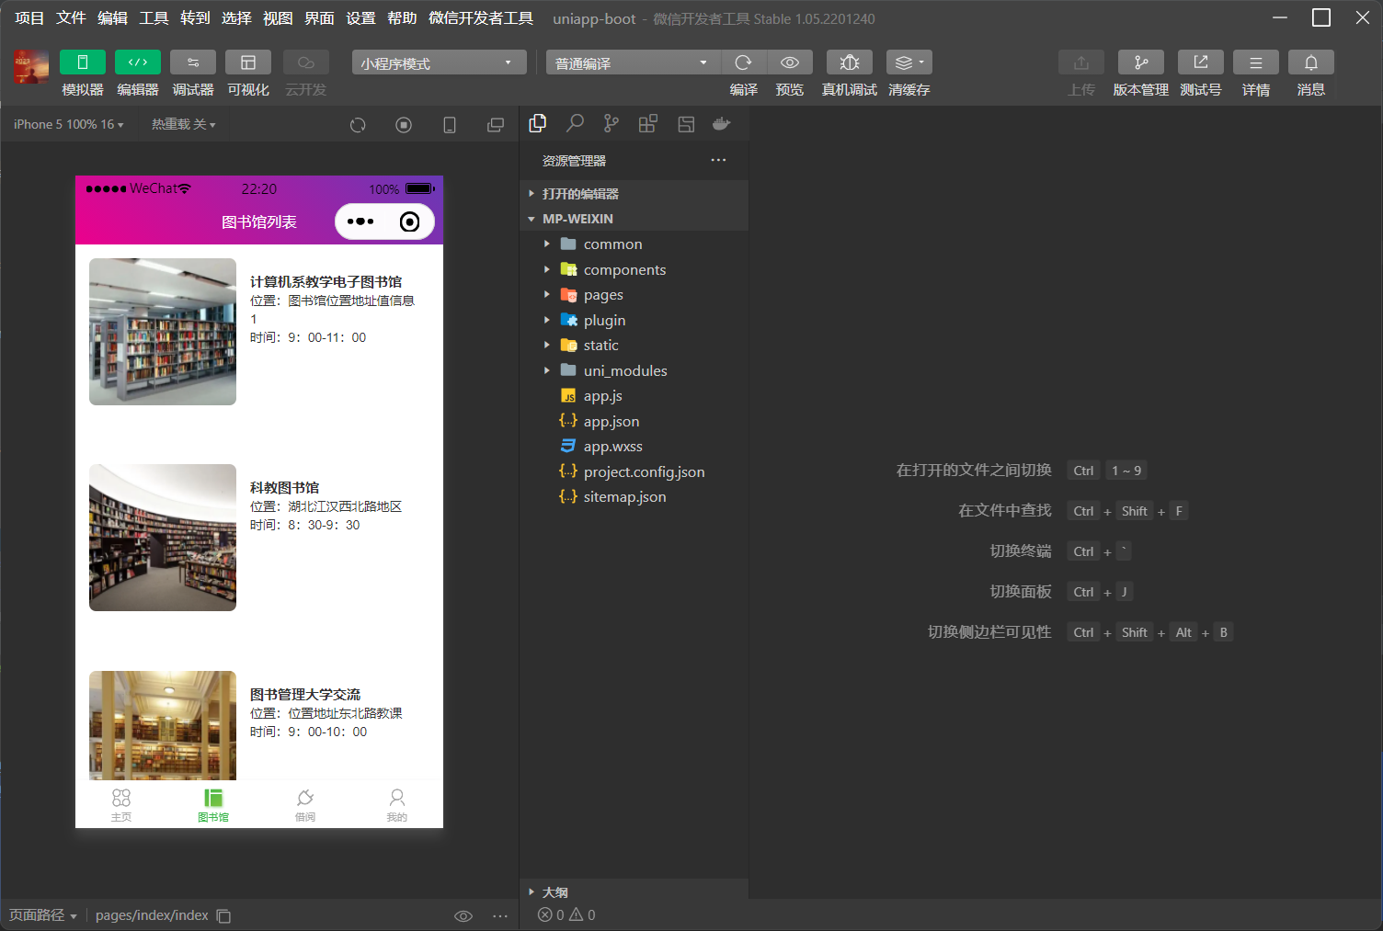Expand the 打开的编辑器 section

tap(634, 194)
